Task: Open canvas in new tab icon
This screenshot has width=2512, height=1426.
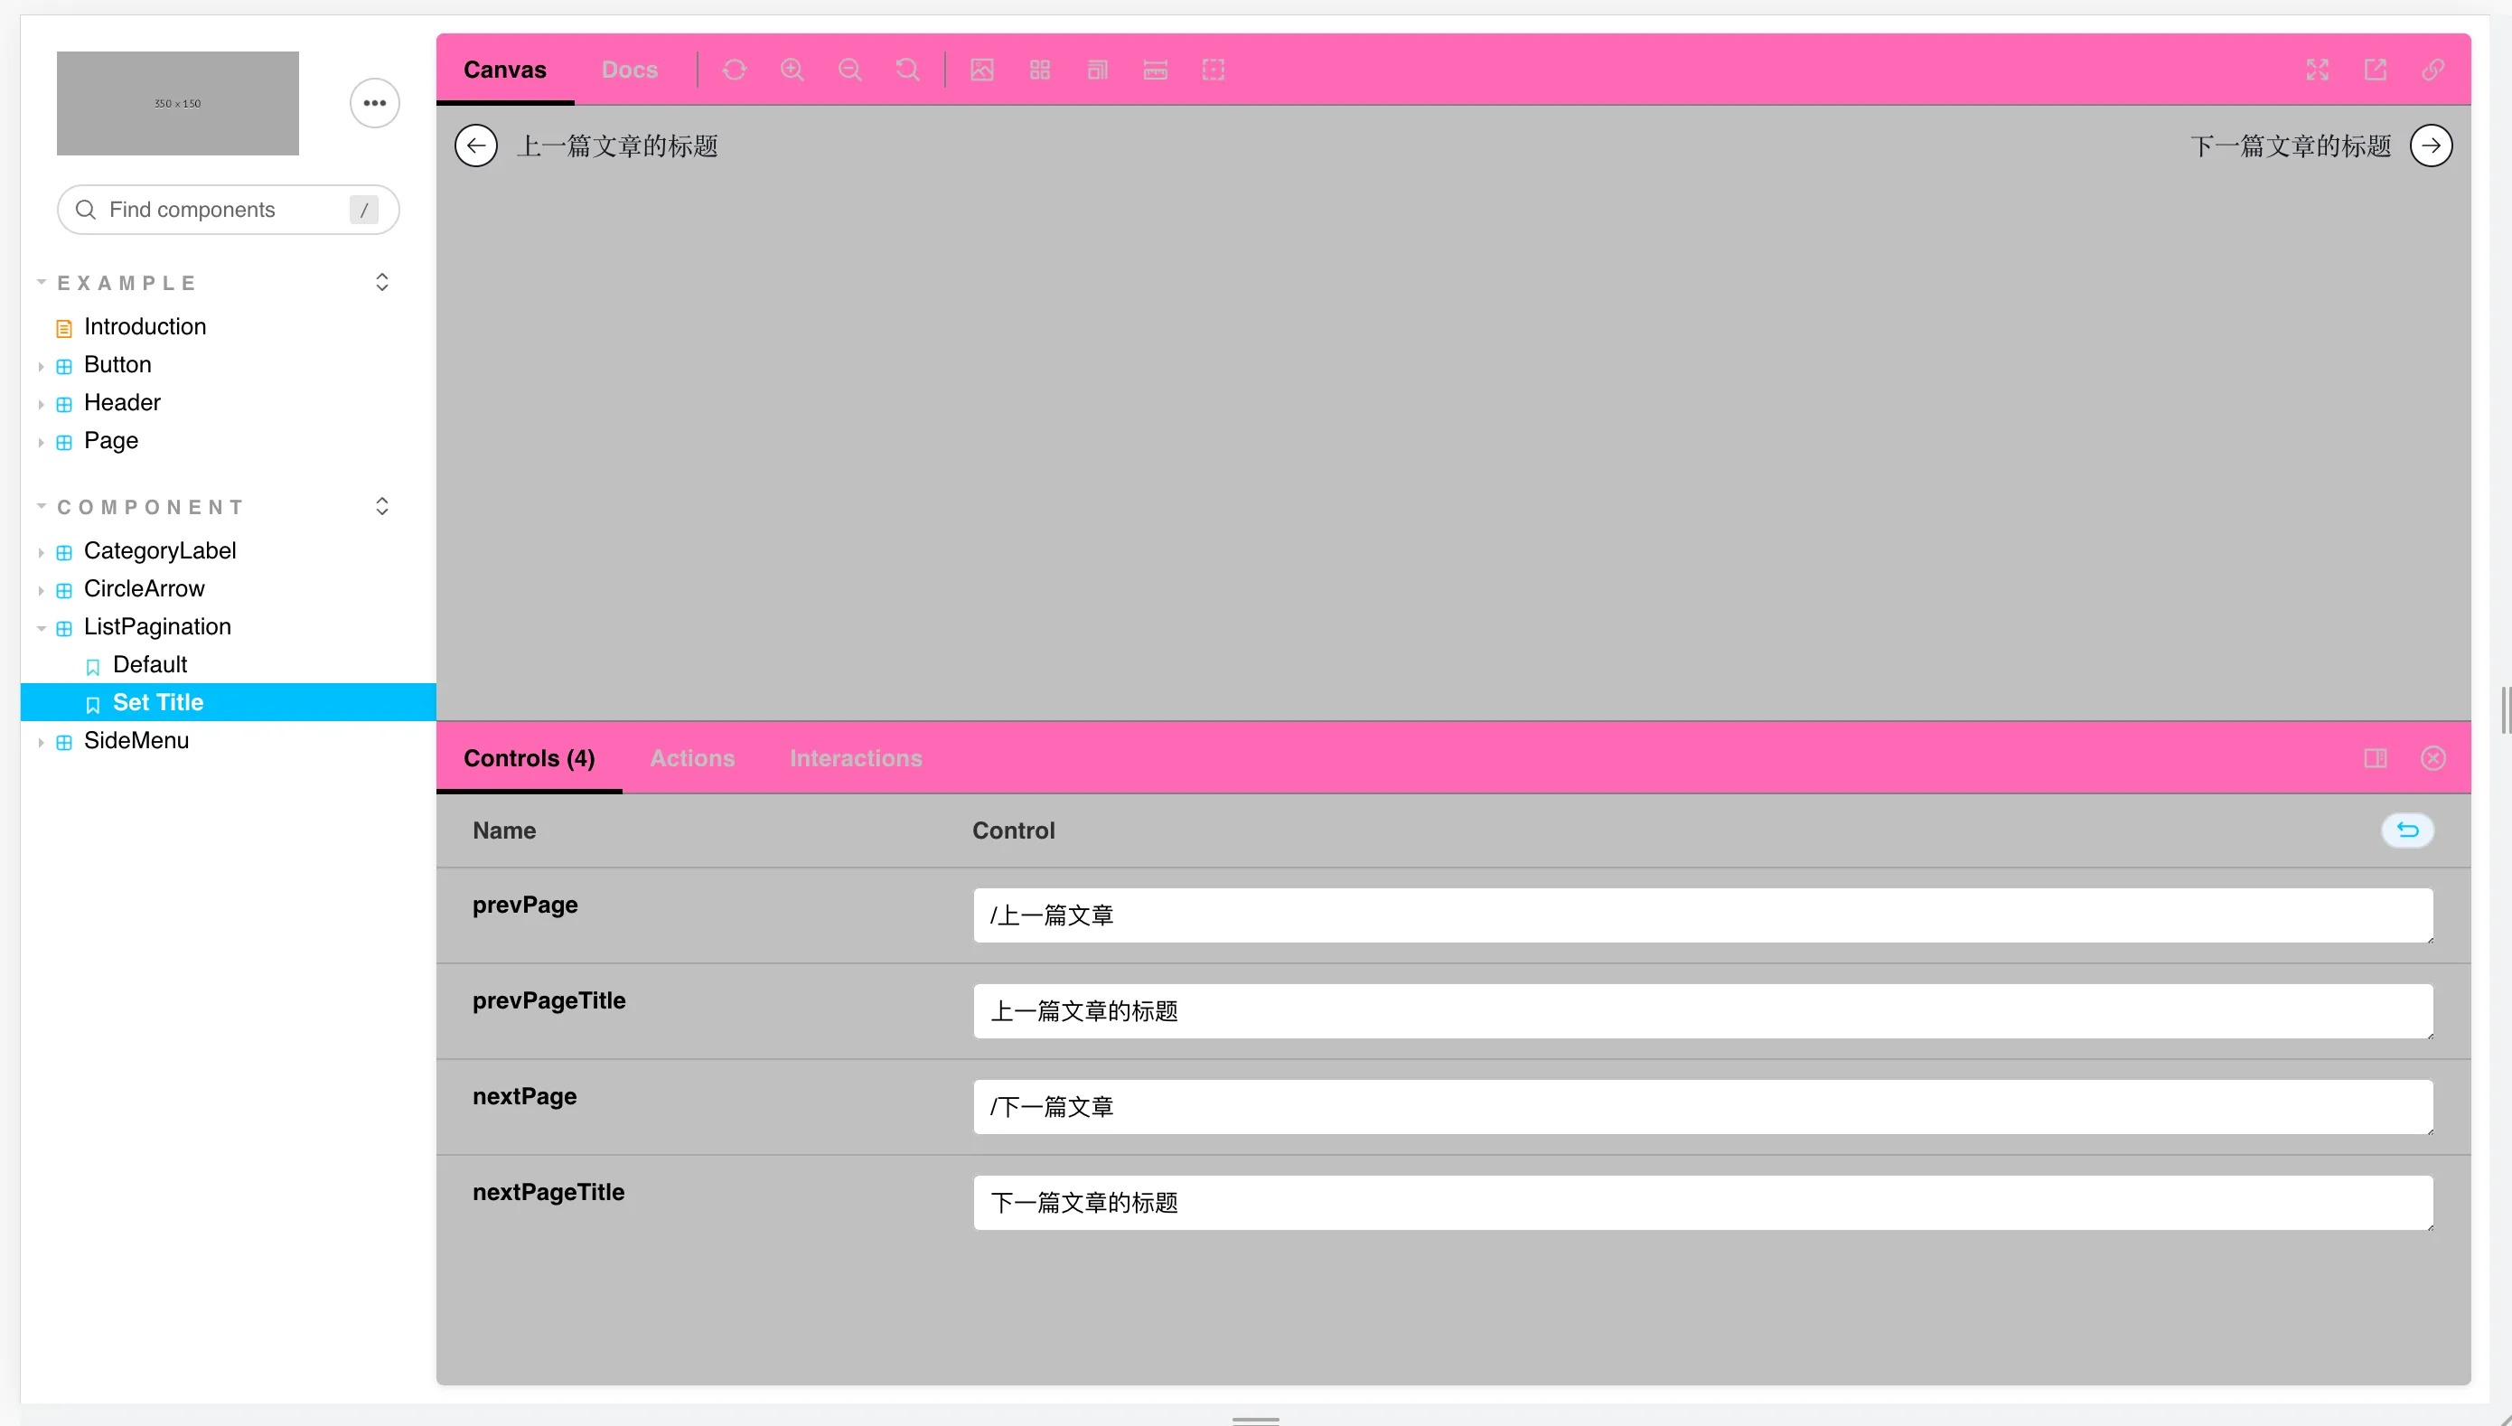Action: point(2375,70)
